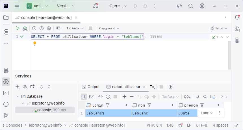The width and height of the screenshot is (243, 130).
Task: Close the rletud.utilisateur result tab
Action: tap(144, 87)
